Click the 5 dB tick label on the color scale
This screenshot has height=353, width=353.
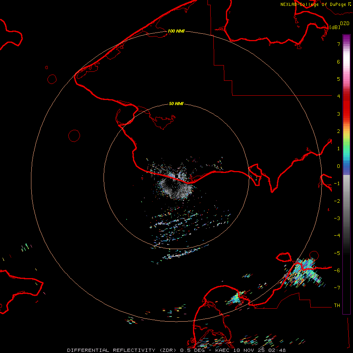coord(338,79)
